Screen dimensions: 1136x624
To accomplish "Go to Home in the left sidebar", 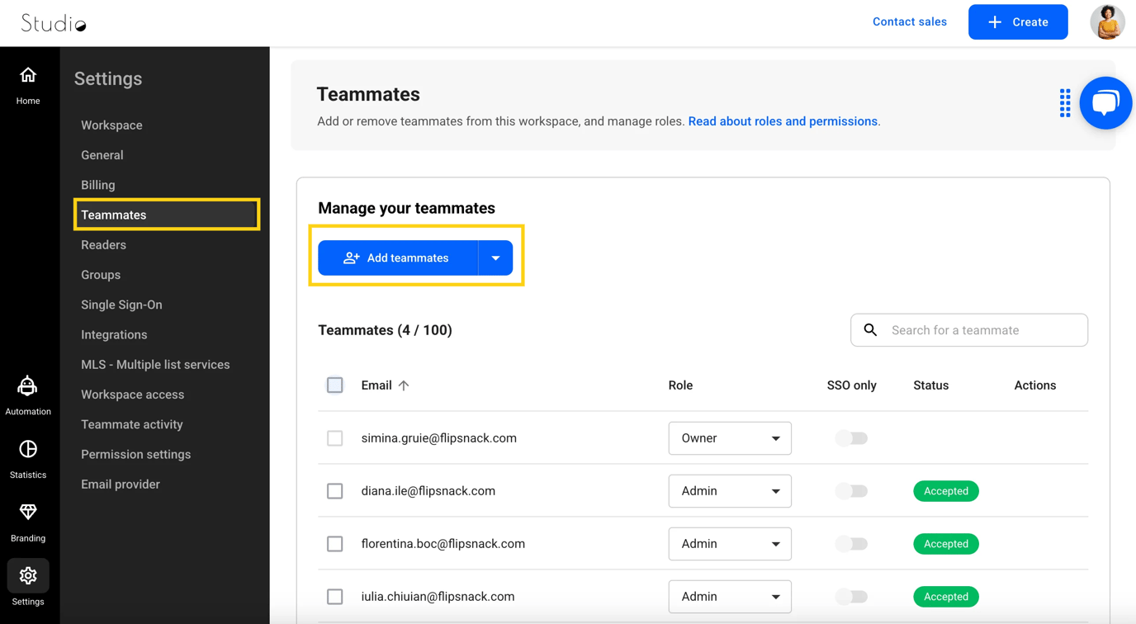I will pyautogui.click(x=28, y=85).
